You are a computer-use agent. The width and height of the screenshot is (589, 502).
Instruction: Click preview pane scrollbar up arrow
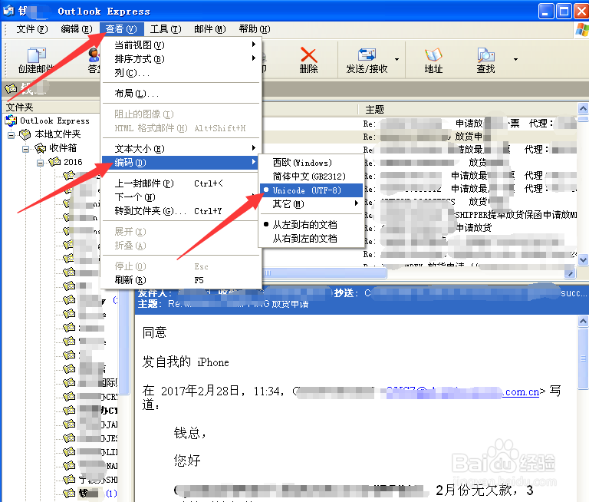(583, 322)
